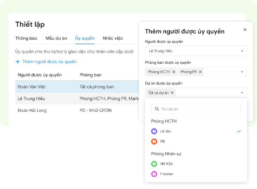Image resolution: width=257 pixels, height=189 pixels.
Task: Click the orange PR project icon
Action: point(154,142)
